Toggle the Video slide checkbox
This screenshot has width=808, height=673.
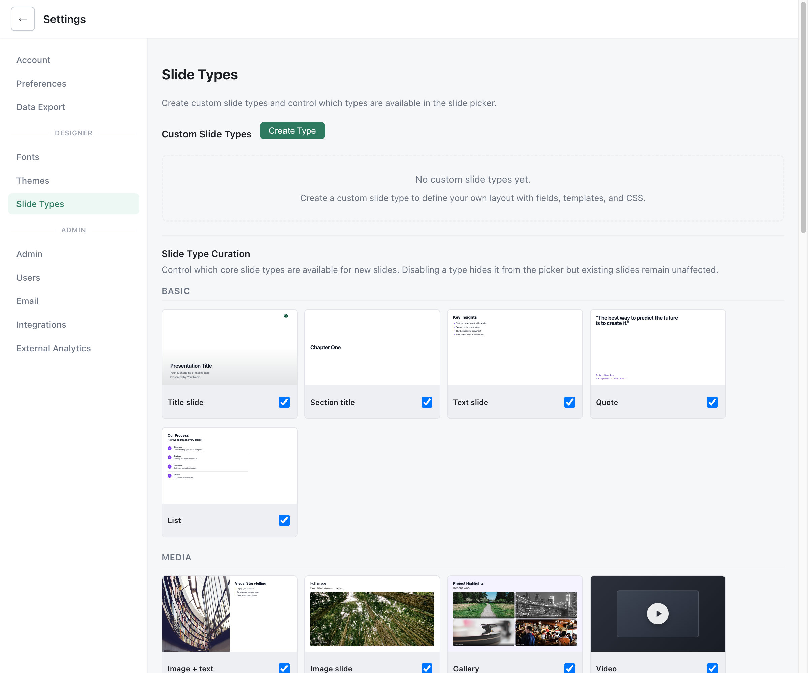(712, 668)
